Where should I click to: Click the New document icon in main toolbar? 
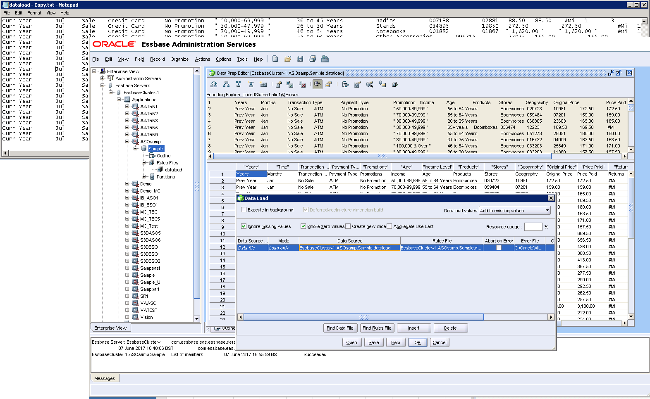point(275,59)
